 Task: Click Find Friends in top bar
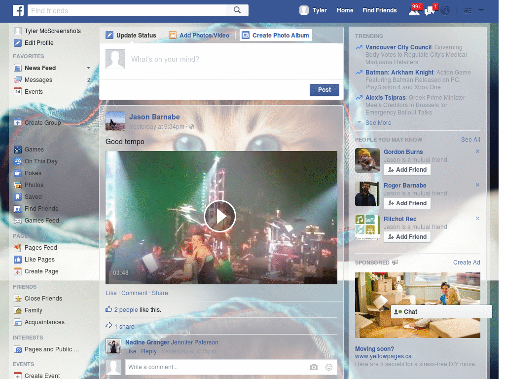[x=379, y=10]
